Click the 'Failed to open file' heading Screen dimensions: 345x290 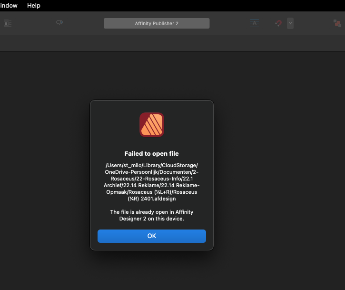pyautogui.click(x=152, y=154)
